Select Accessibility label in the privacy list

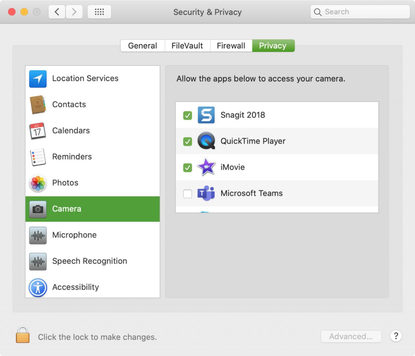76,287
